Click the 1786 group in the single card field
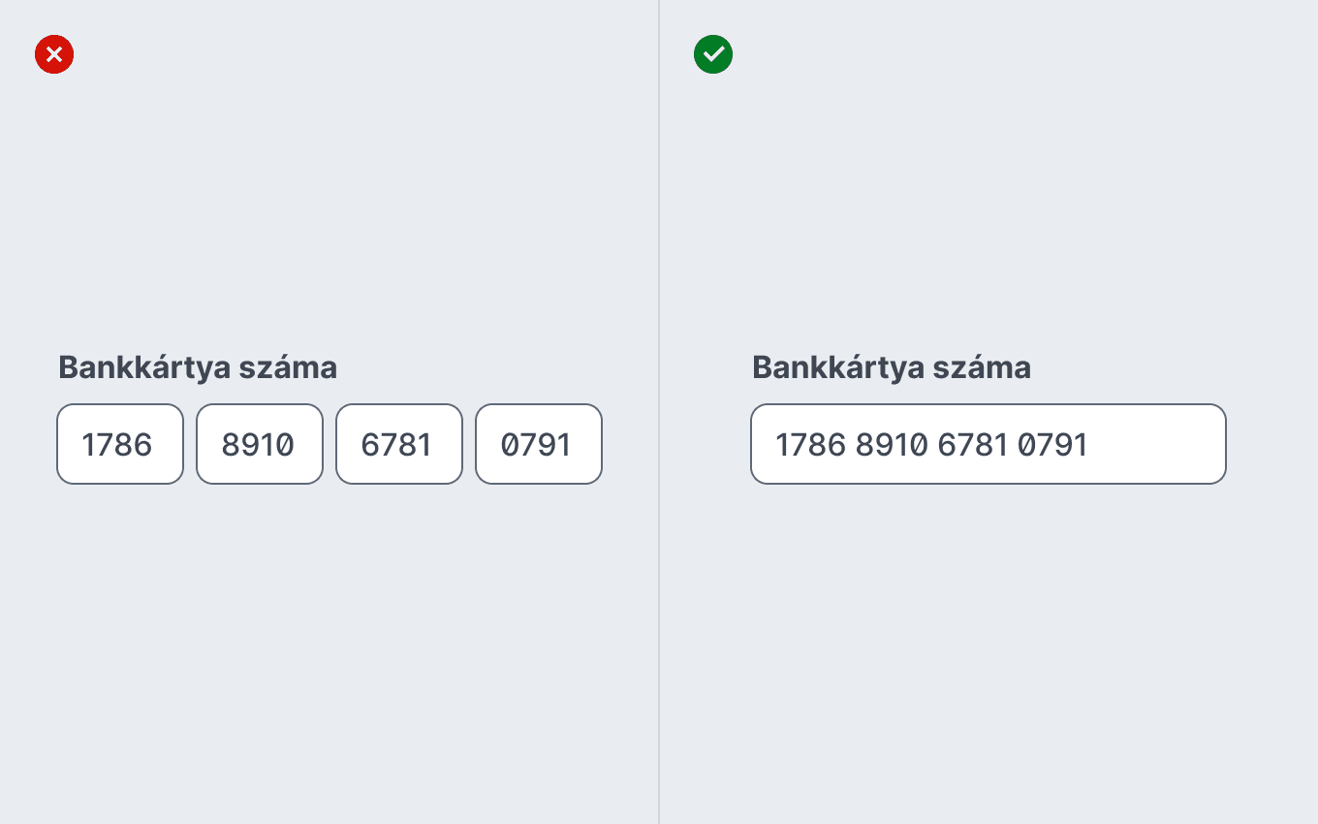The width and height of the screenshot is (1318, 824). click(x=811, y=445)
